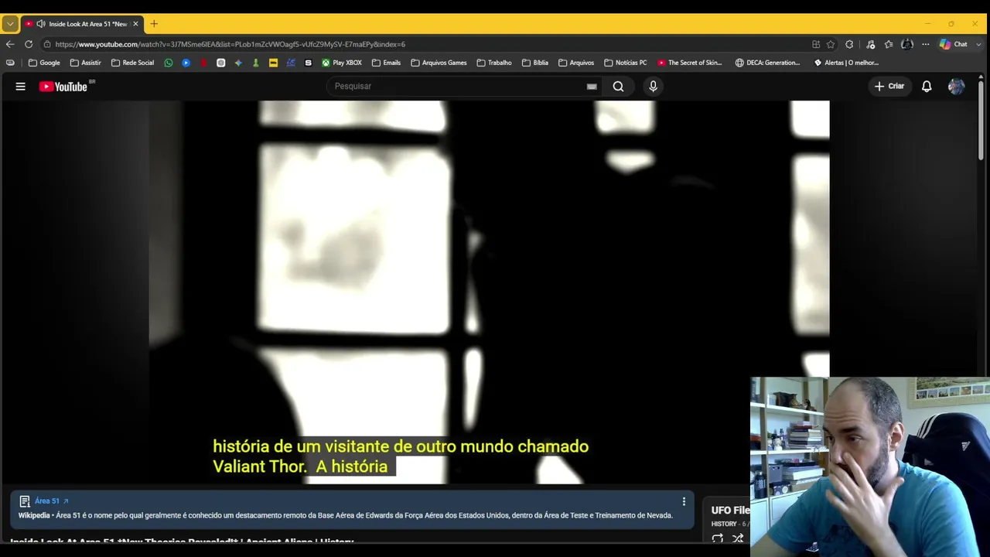Open the Copilot Chat button
Viewport: 990px width, 557px height.
(x=954, y=44)
